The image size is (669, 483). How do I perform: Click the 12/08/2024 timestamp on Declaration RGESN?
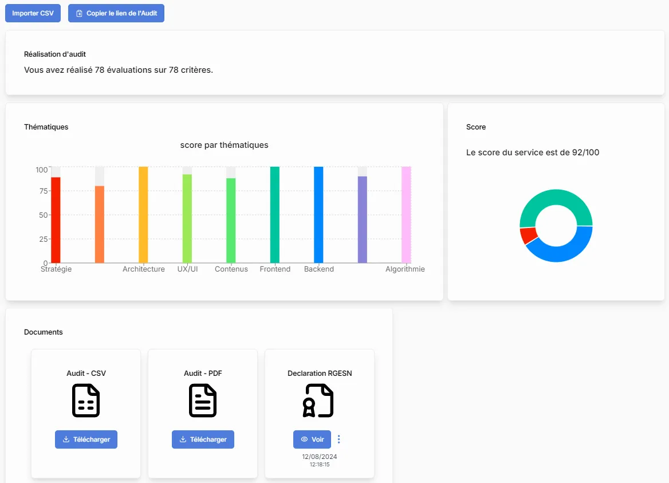pyautogui.click(x=320, y=457)
